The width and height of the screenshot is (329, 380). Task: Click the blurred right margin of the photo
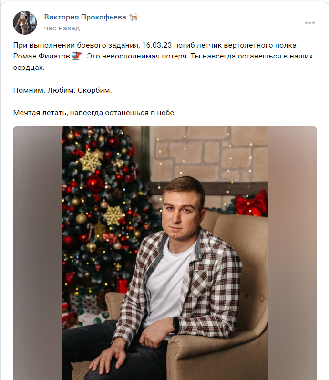(x=293, y=253)
